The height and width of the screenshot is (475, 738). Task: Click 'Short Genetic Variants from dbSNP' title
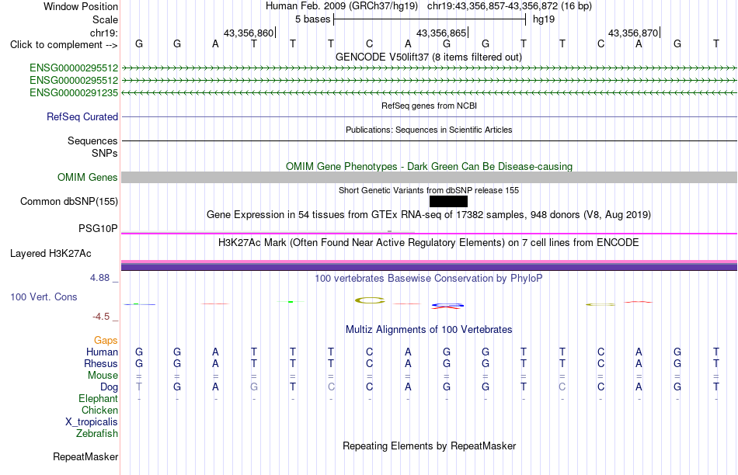(429, 190)
